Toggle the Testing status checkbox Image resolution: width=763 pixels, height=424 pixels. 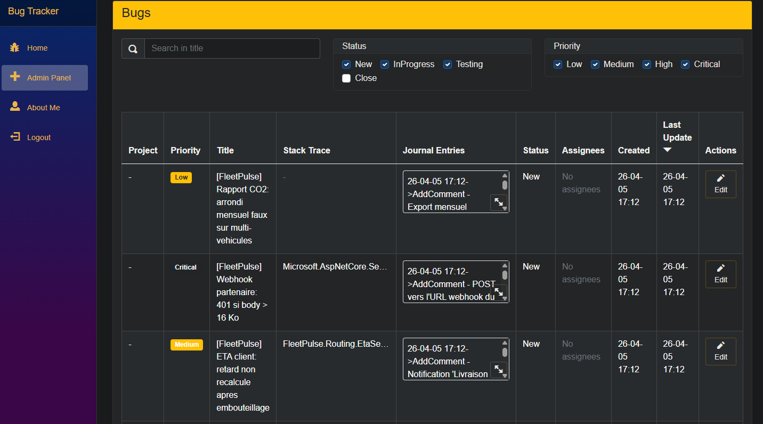448,64
